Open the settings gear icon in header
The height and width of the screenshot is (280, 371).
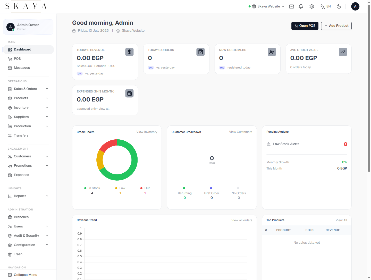(312, 6)
